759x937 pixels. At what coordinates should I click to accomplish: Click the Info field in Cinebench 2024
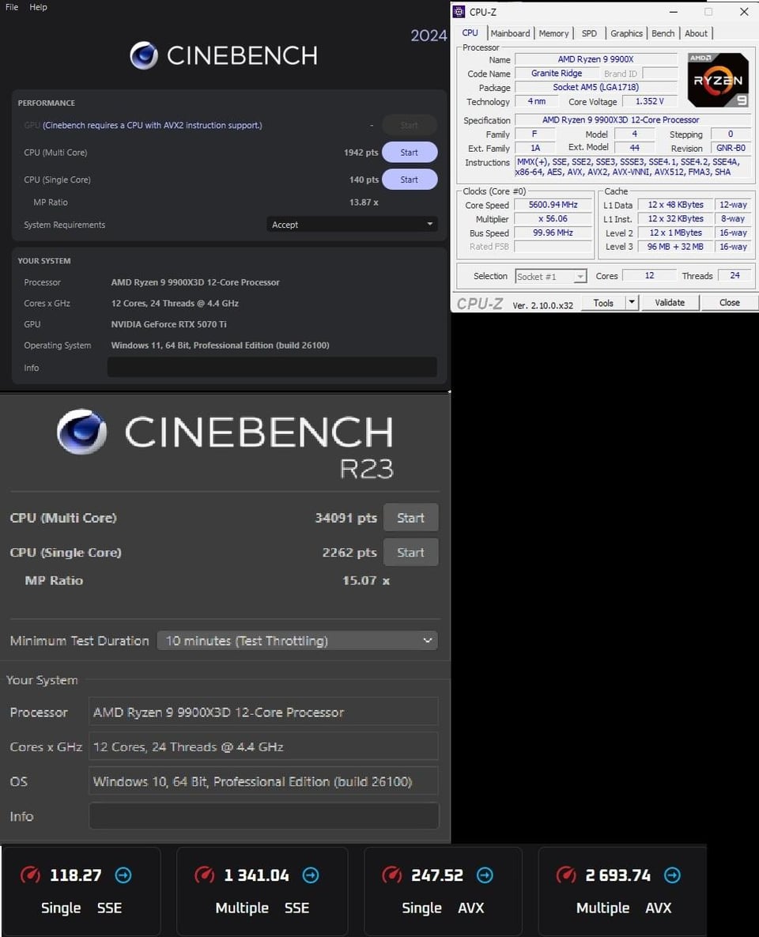coord(272,368)
